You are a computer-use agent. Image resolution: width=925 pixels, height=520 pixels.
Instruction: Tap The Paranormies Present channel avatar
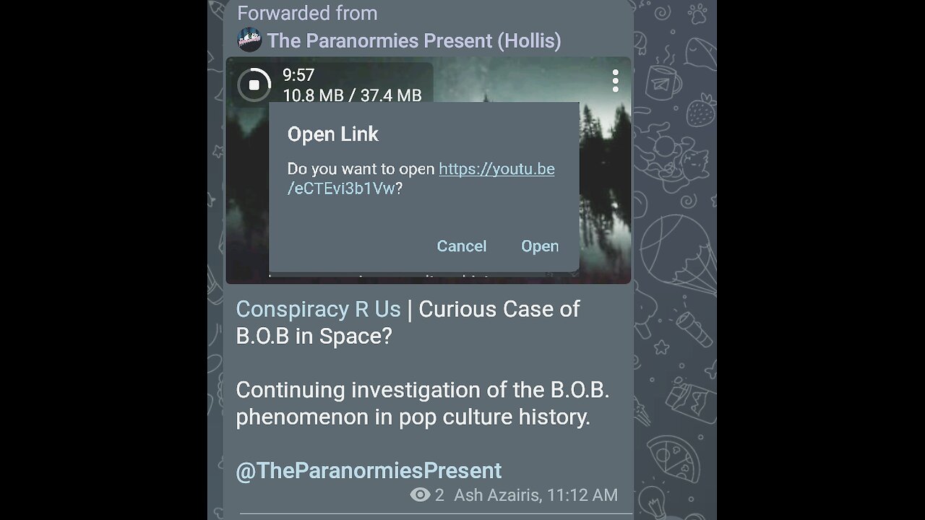tap(249, 40)
